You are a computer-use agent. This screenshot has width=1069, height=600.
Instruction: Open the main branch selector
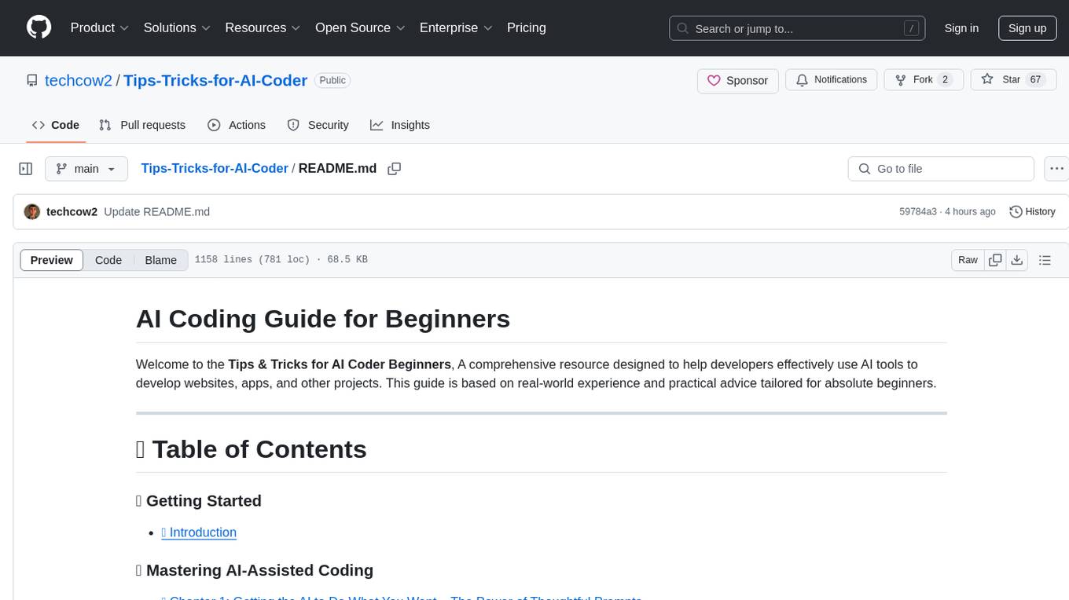coord(86,169)
